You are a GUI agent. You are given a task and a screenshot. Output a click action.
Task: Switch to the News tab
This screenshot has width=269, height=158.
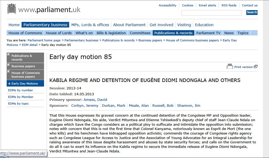click(229, 33)
